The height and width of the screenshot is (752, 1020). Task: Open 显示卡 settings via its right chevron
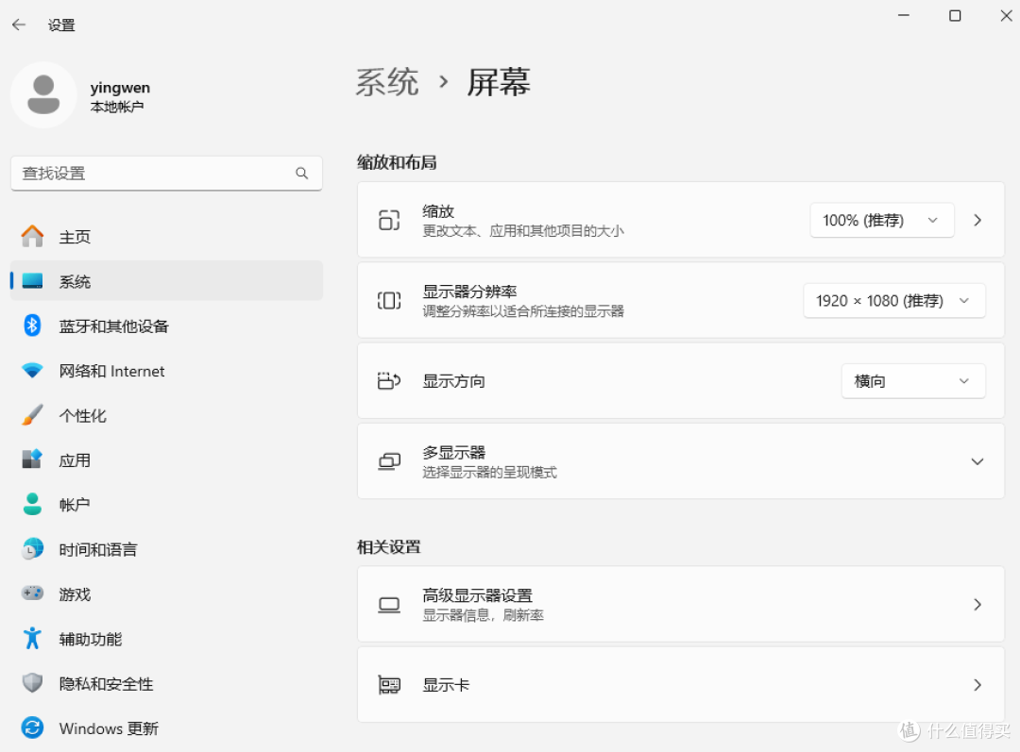click(x=977, y=684)
